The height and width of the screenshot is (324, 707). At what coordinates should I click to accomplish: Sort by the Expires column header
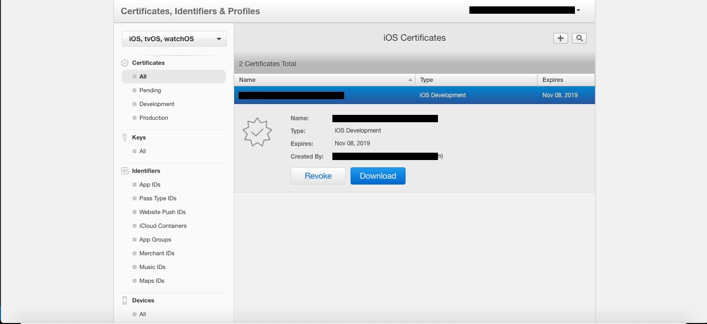coord(566,80)
